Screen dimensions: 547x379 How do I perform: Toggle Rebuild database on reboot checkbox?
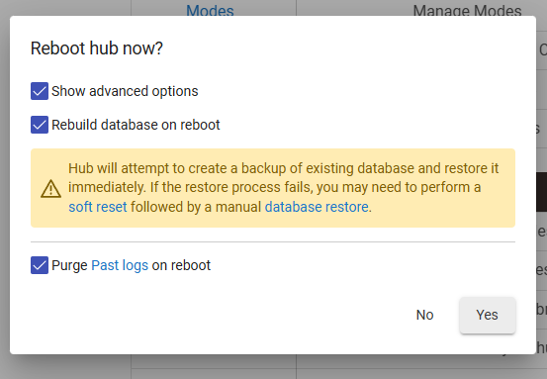pyautogui.click(x=40, y=125)
